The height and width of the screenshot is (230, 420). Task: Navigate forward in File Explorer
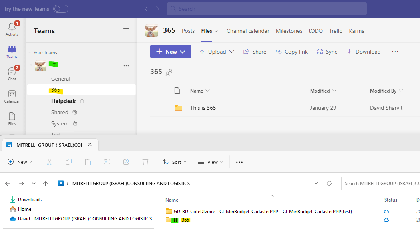coord(22,184)
